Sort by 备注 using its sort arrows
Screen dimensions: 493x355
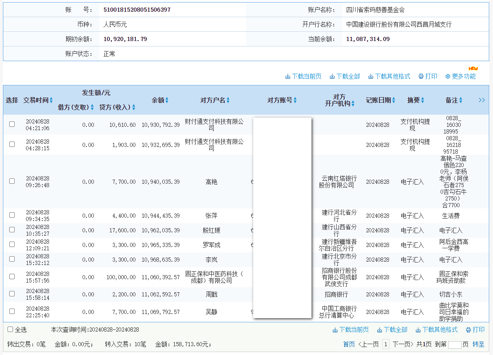coord(461,100)
